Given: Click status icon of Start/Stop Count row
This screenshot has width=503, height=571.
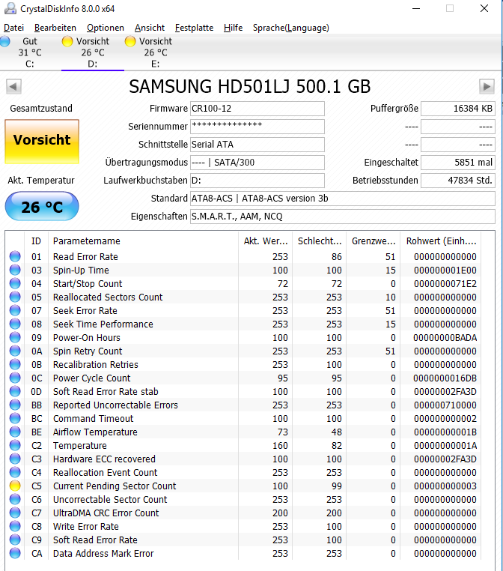Looking at the screenshot, I should (x=15, y=283).
